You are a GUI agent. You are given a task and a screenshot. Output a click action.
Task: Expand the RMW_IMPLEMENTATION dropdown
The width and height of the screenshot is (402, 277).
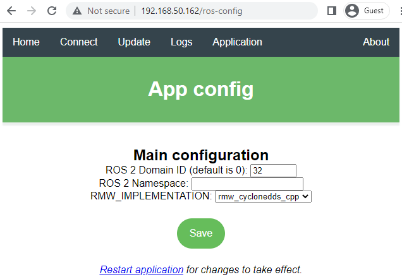[x=264, y=197]
